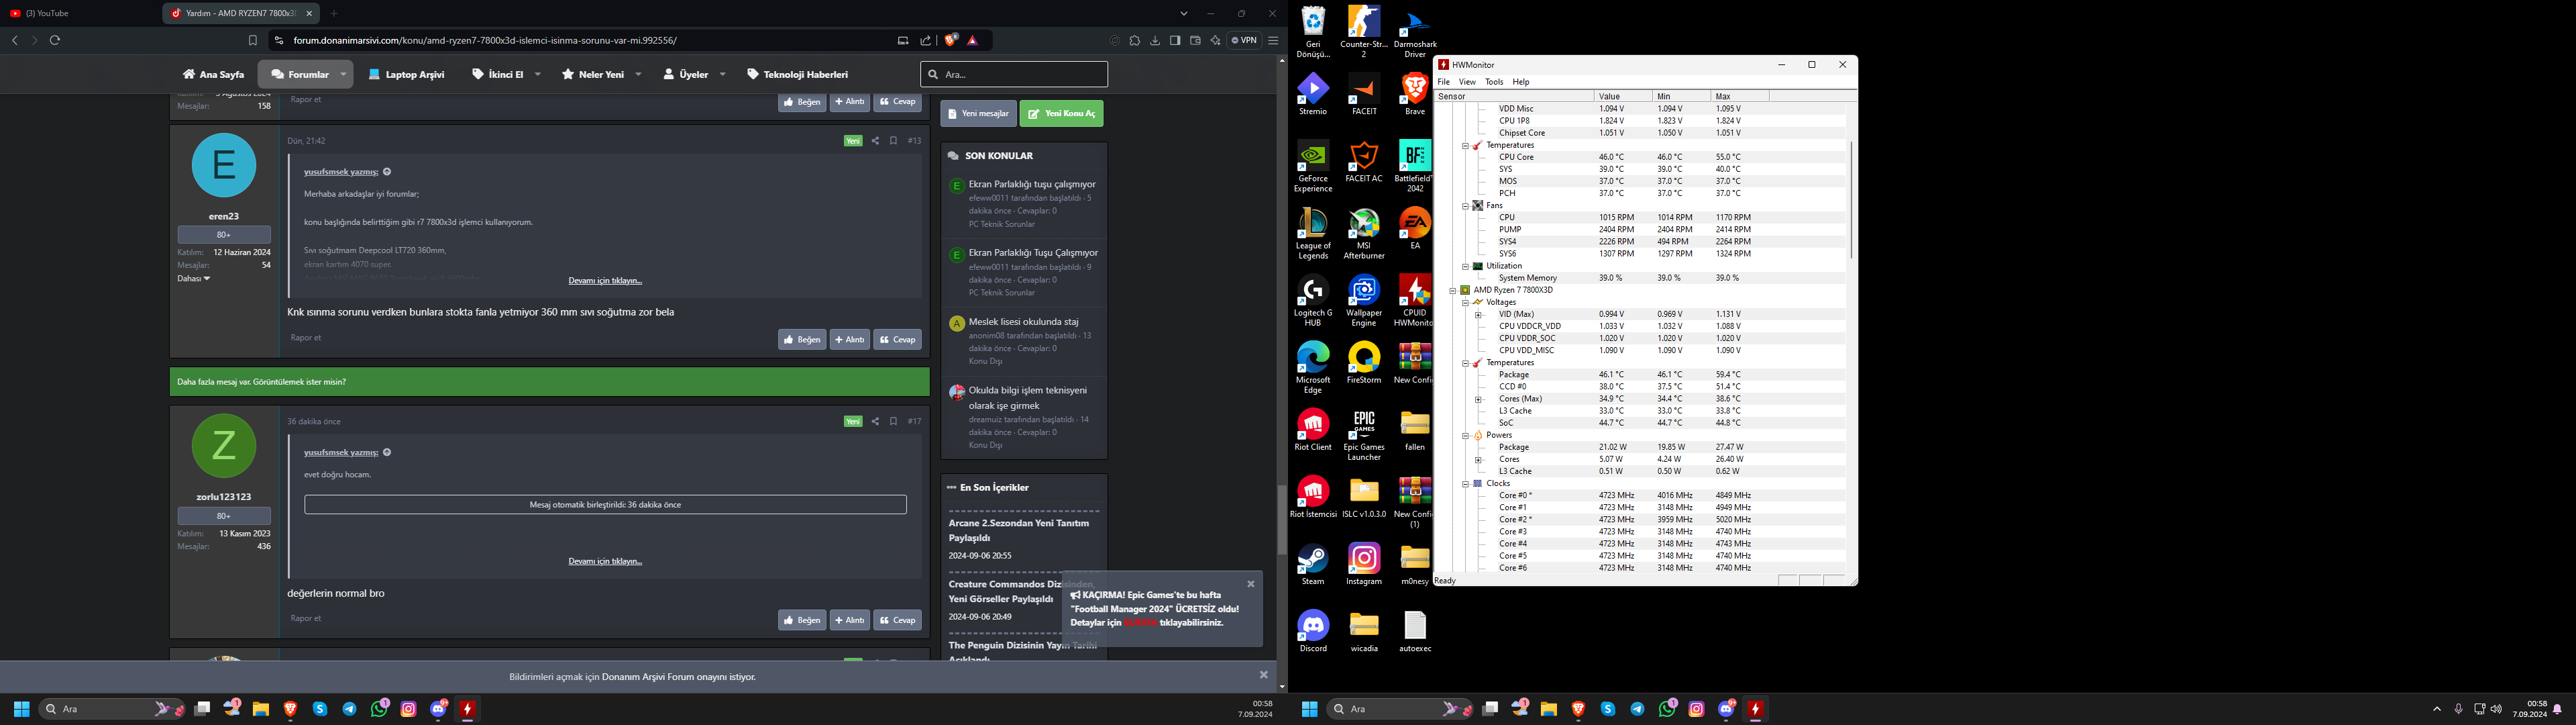Open the Forumlar dropdown arrow

coord(343,74)
